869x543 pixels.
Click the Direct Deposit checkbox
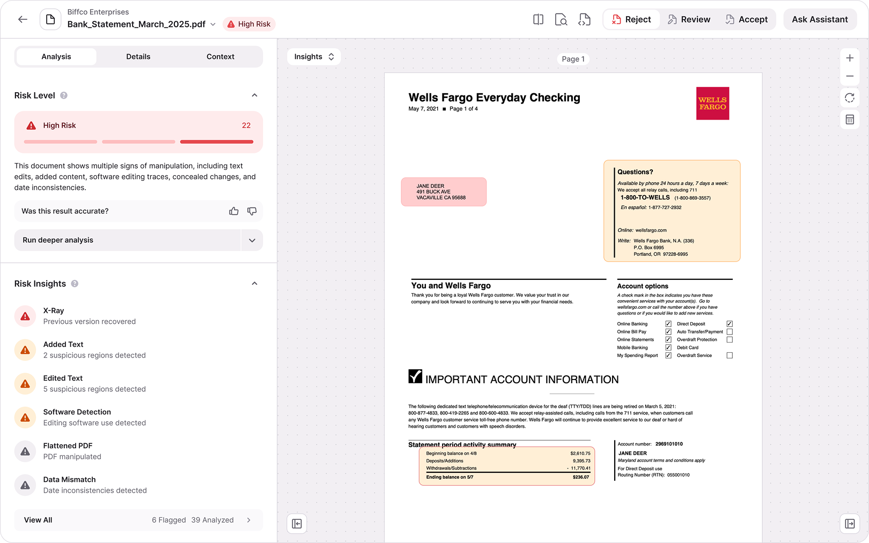(x=730, y=324)
